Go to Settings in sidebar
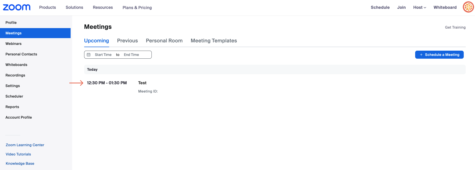This screenshot has height=170, width=475. point(13,86)
